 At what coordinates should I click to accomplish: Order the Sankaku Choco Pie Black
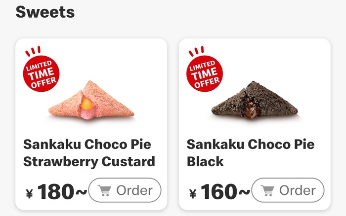pyautogui.click(x=288, y=190)
